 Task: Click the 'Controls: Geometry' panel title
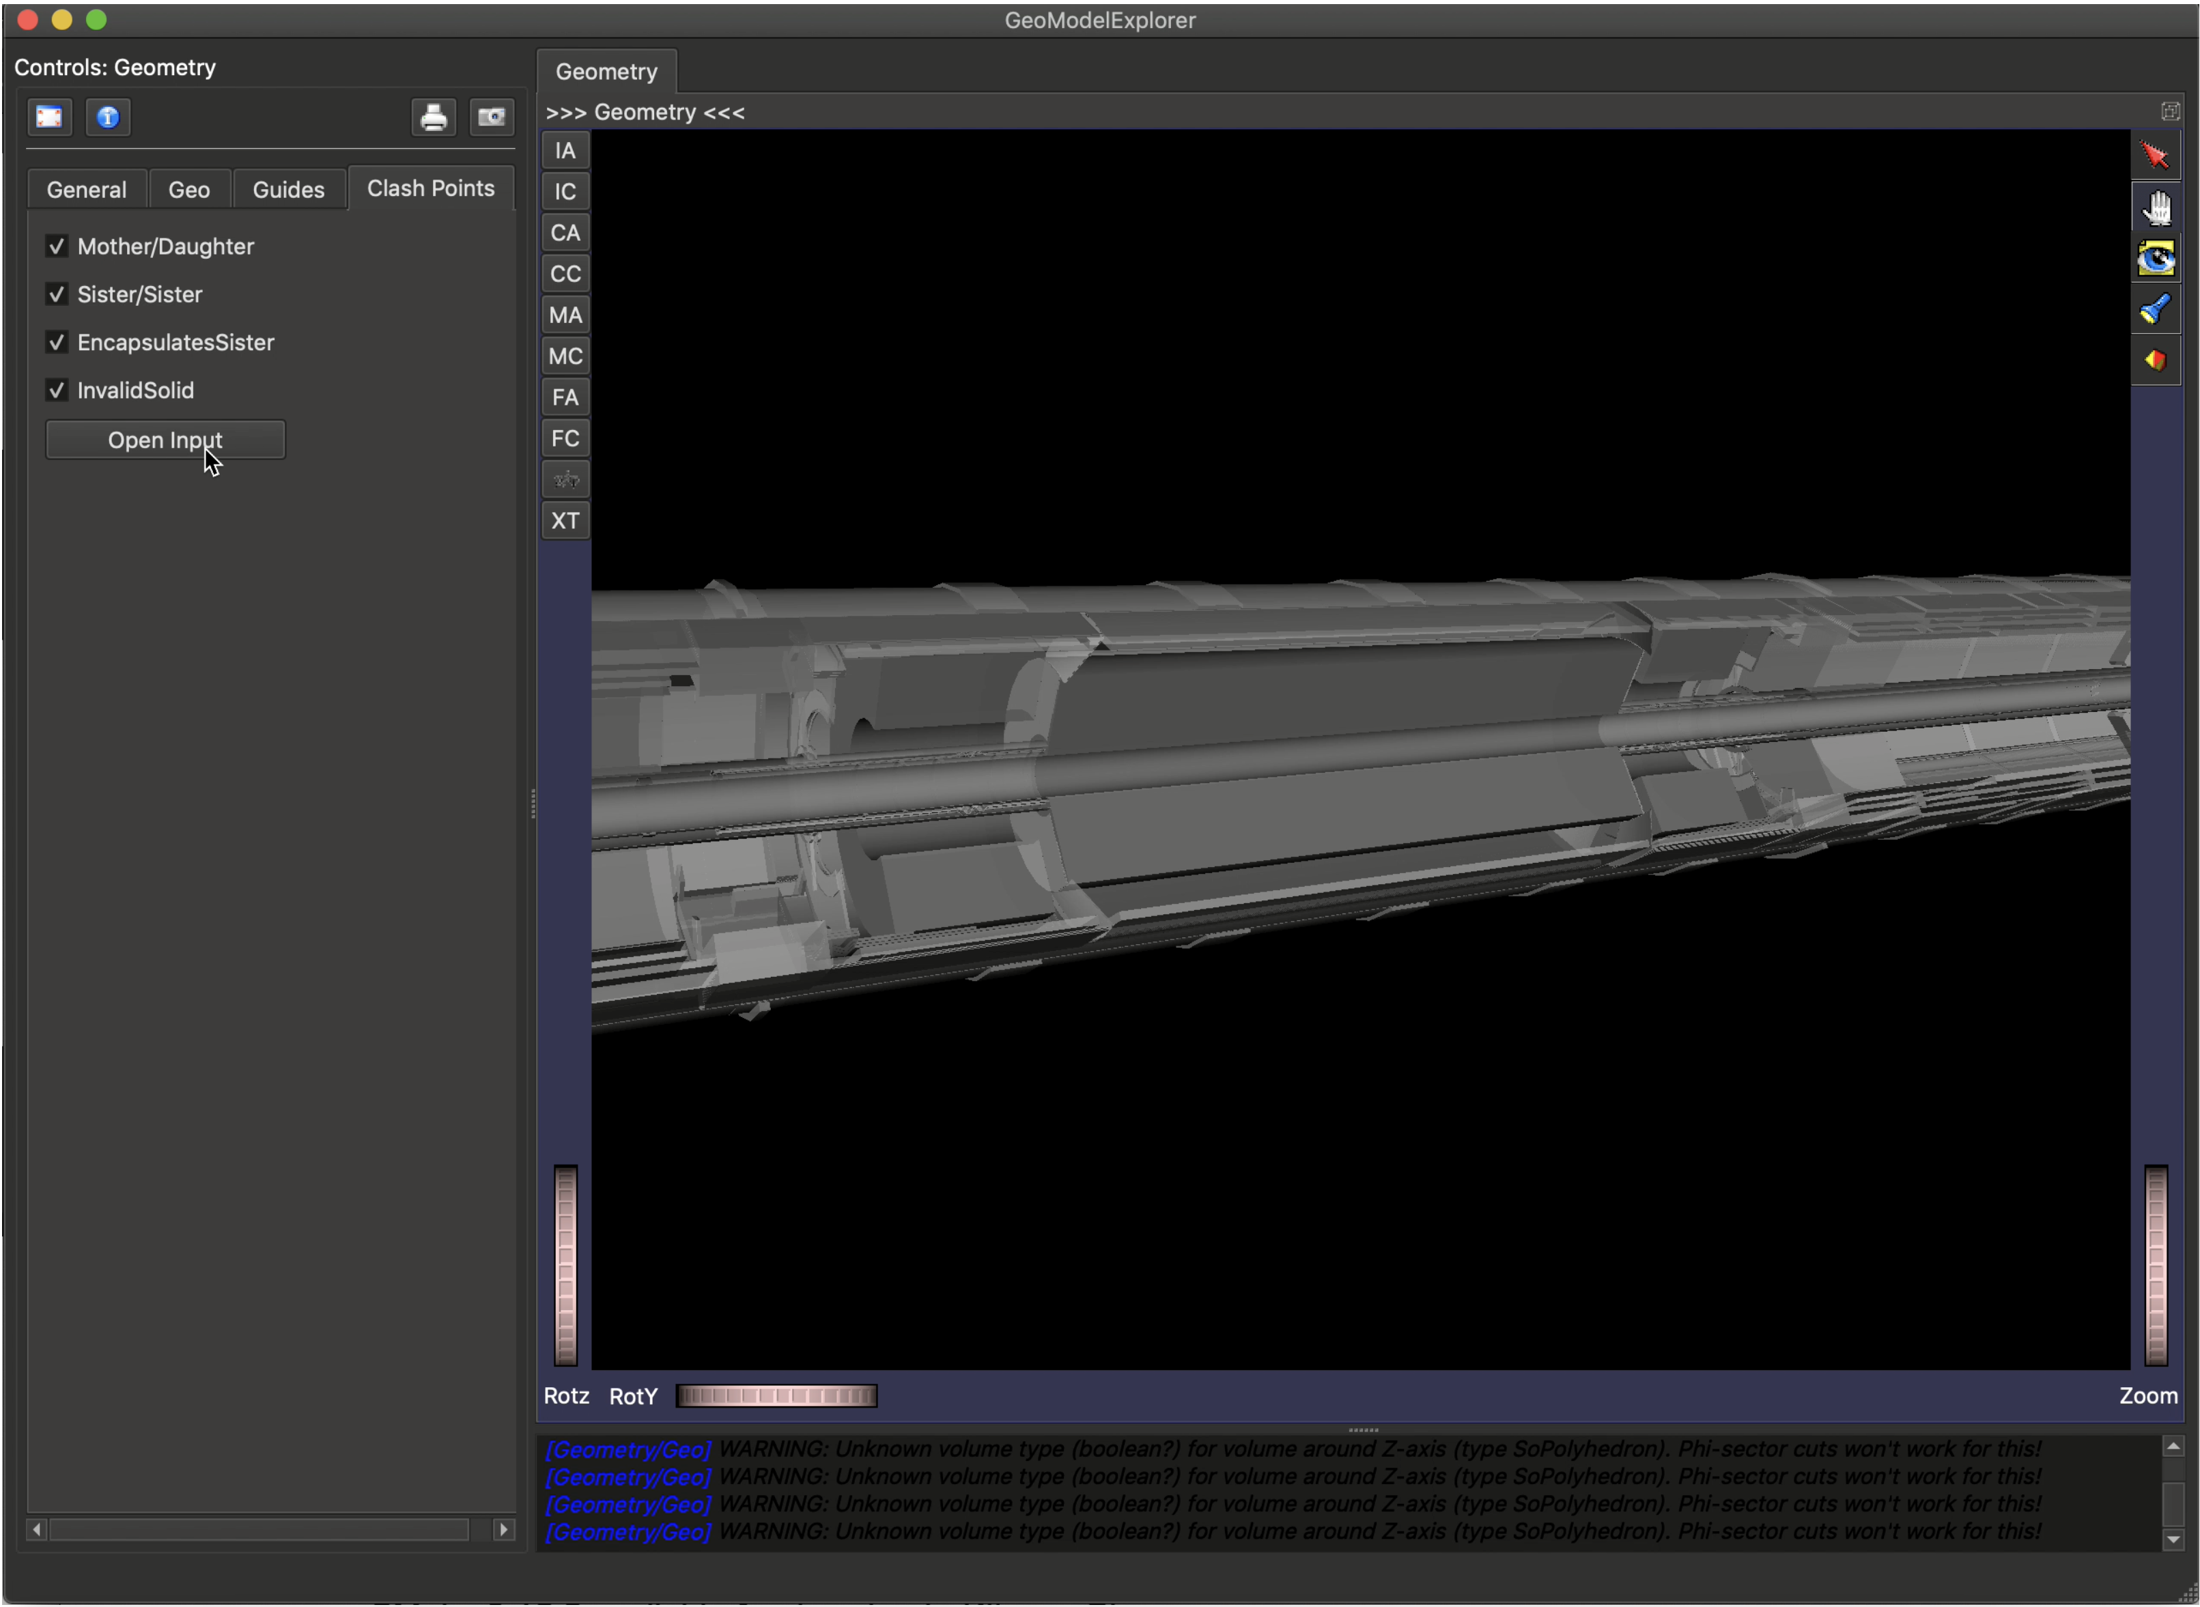tap(115, 67)
